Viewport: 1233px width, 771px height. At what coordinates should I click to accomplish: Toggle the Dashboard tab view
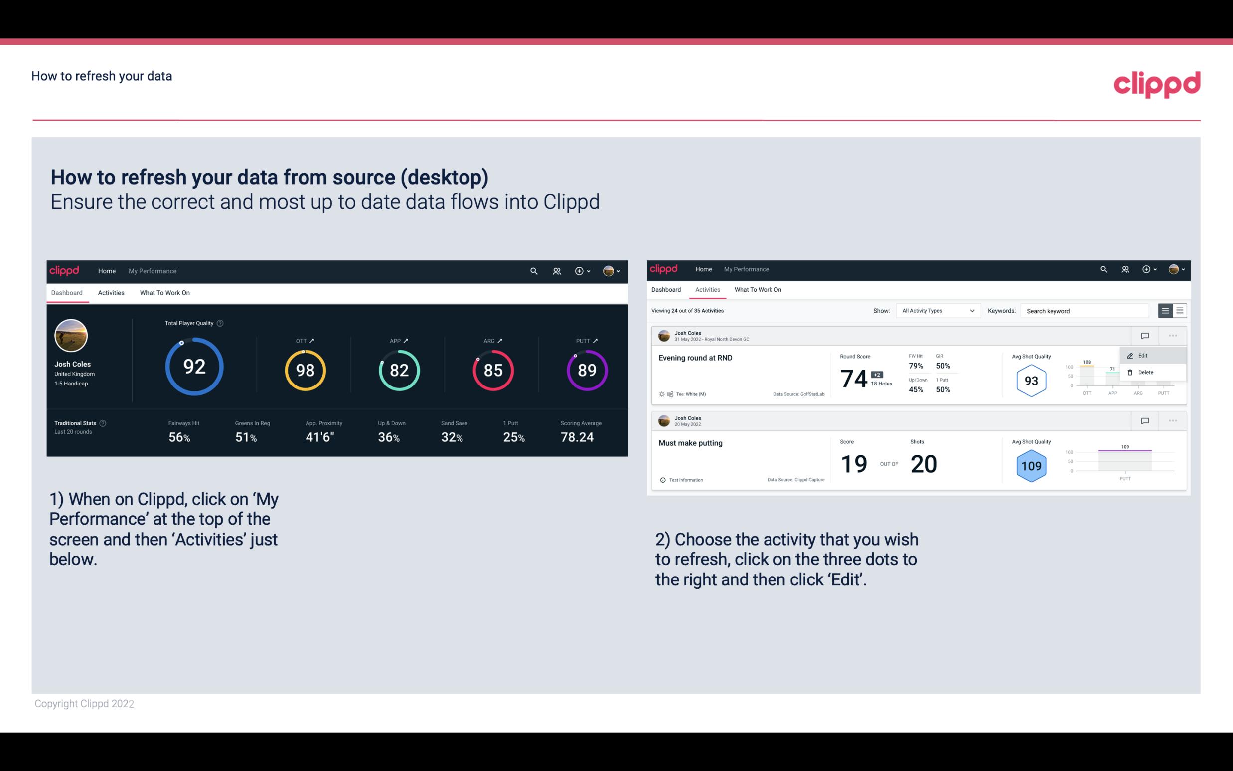coord(67,291)
